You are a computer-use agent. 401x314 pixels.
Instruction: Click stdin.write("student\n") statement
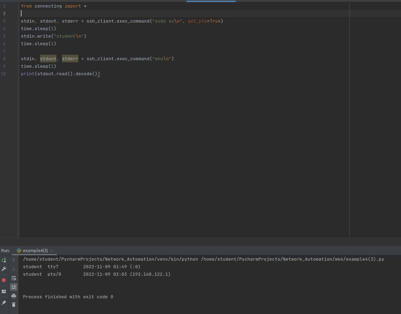click(x=54, y=36)
